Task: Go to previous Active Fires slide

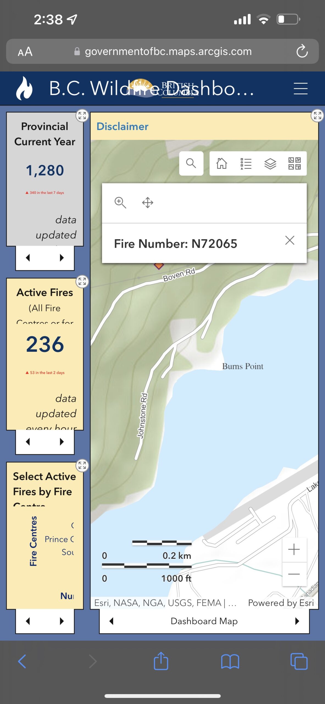Action: (x=28, y=442)
